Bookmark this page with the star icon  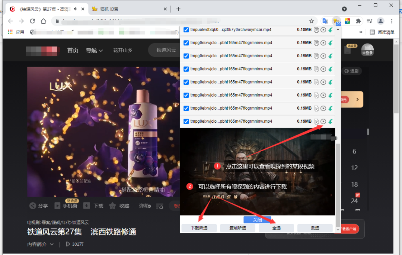312,21
